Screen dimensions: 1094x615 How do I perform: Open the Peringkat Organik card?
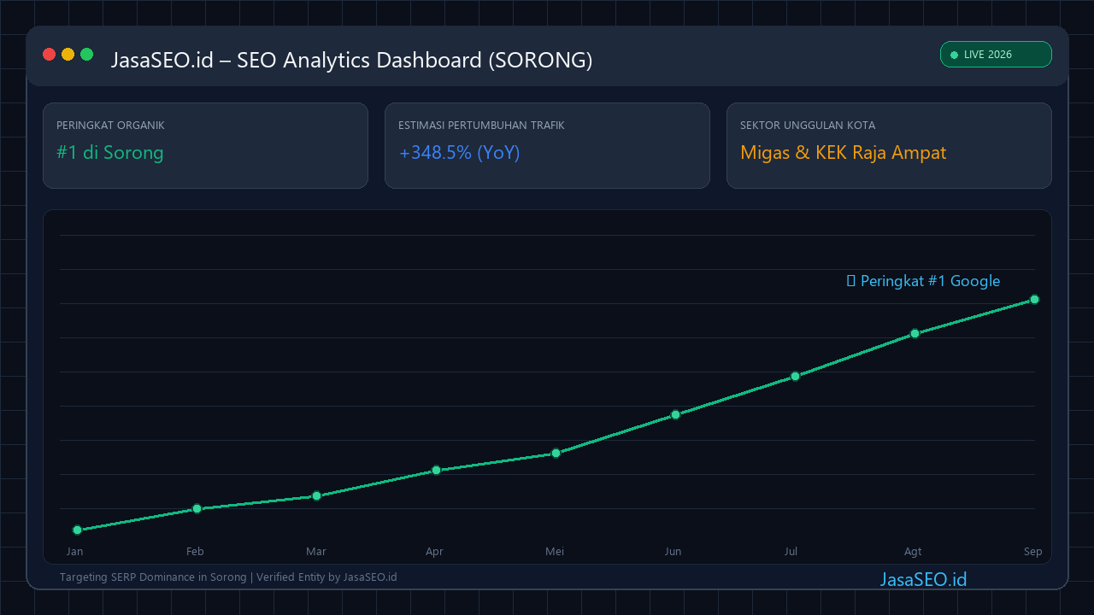click(205, 145)
